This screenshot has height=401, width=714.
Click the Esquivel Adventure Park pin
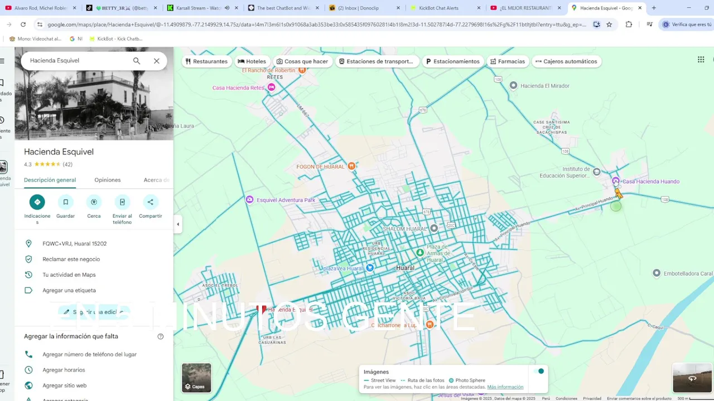[249, 199]
